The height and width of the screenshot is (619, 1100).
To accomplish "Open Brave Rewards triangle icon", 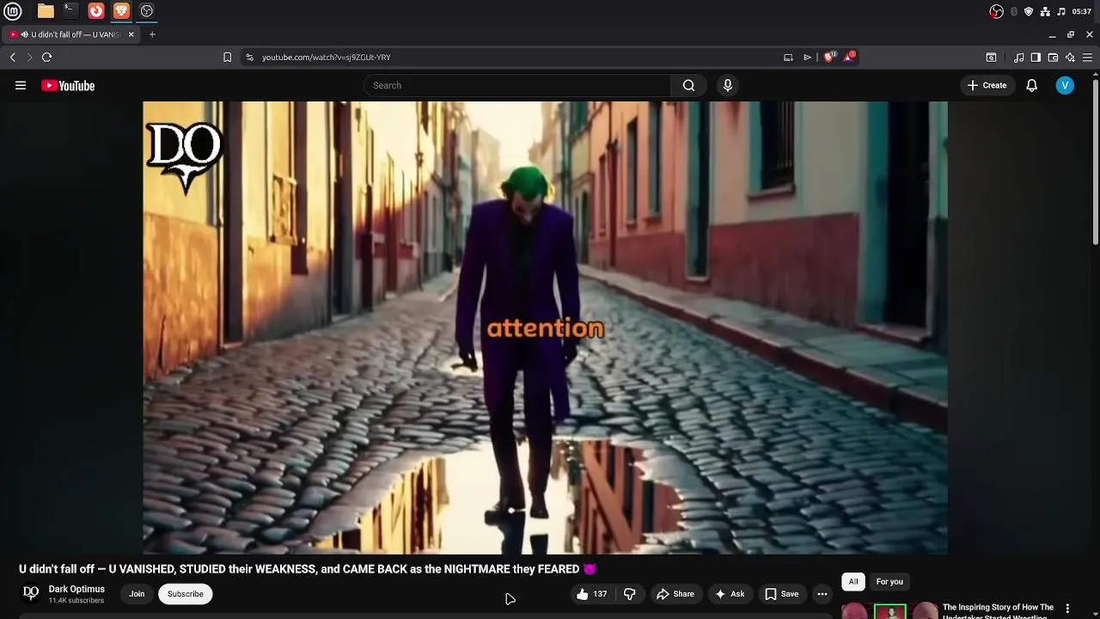I will click(849, 57).
